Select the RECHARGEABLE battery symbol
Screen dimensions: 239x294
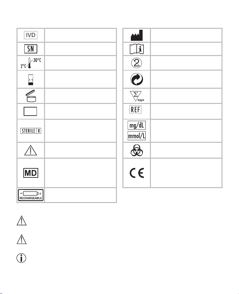click(30, 195)
